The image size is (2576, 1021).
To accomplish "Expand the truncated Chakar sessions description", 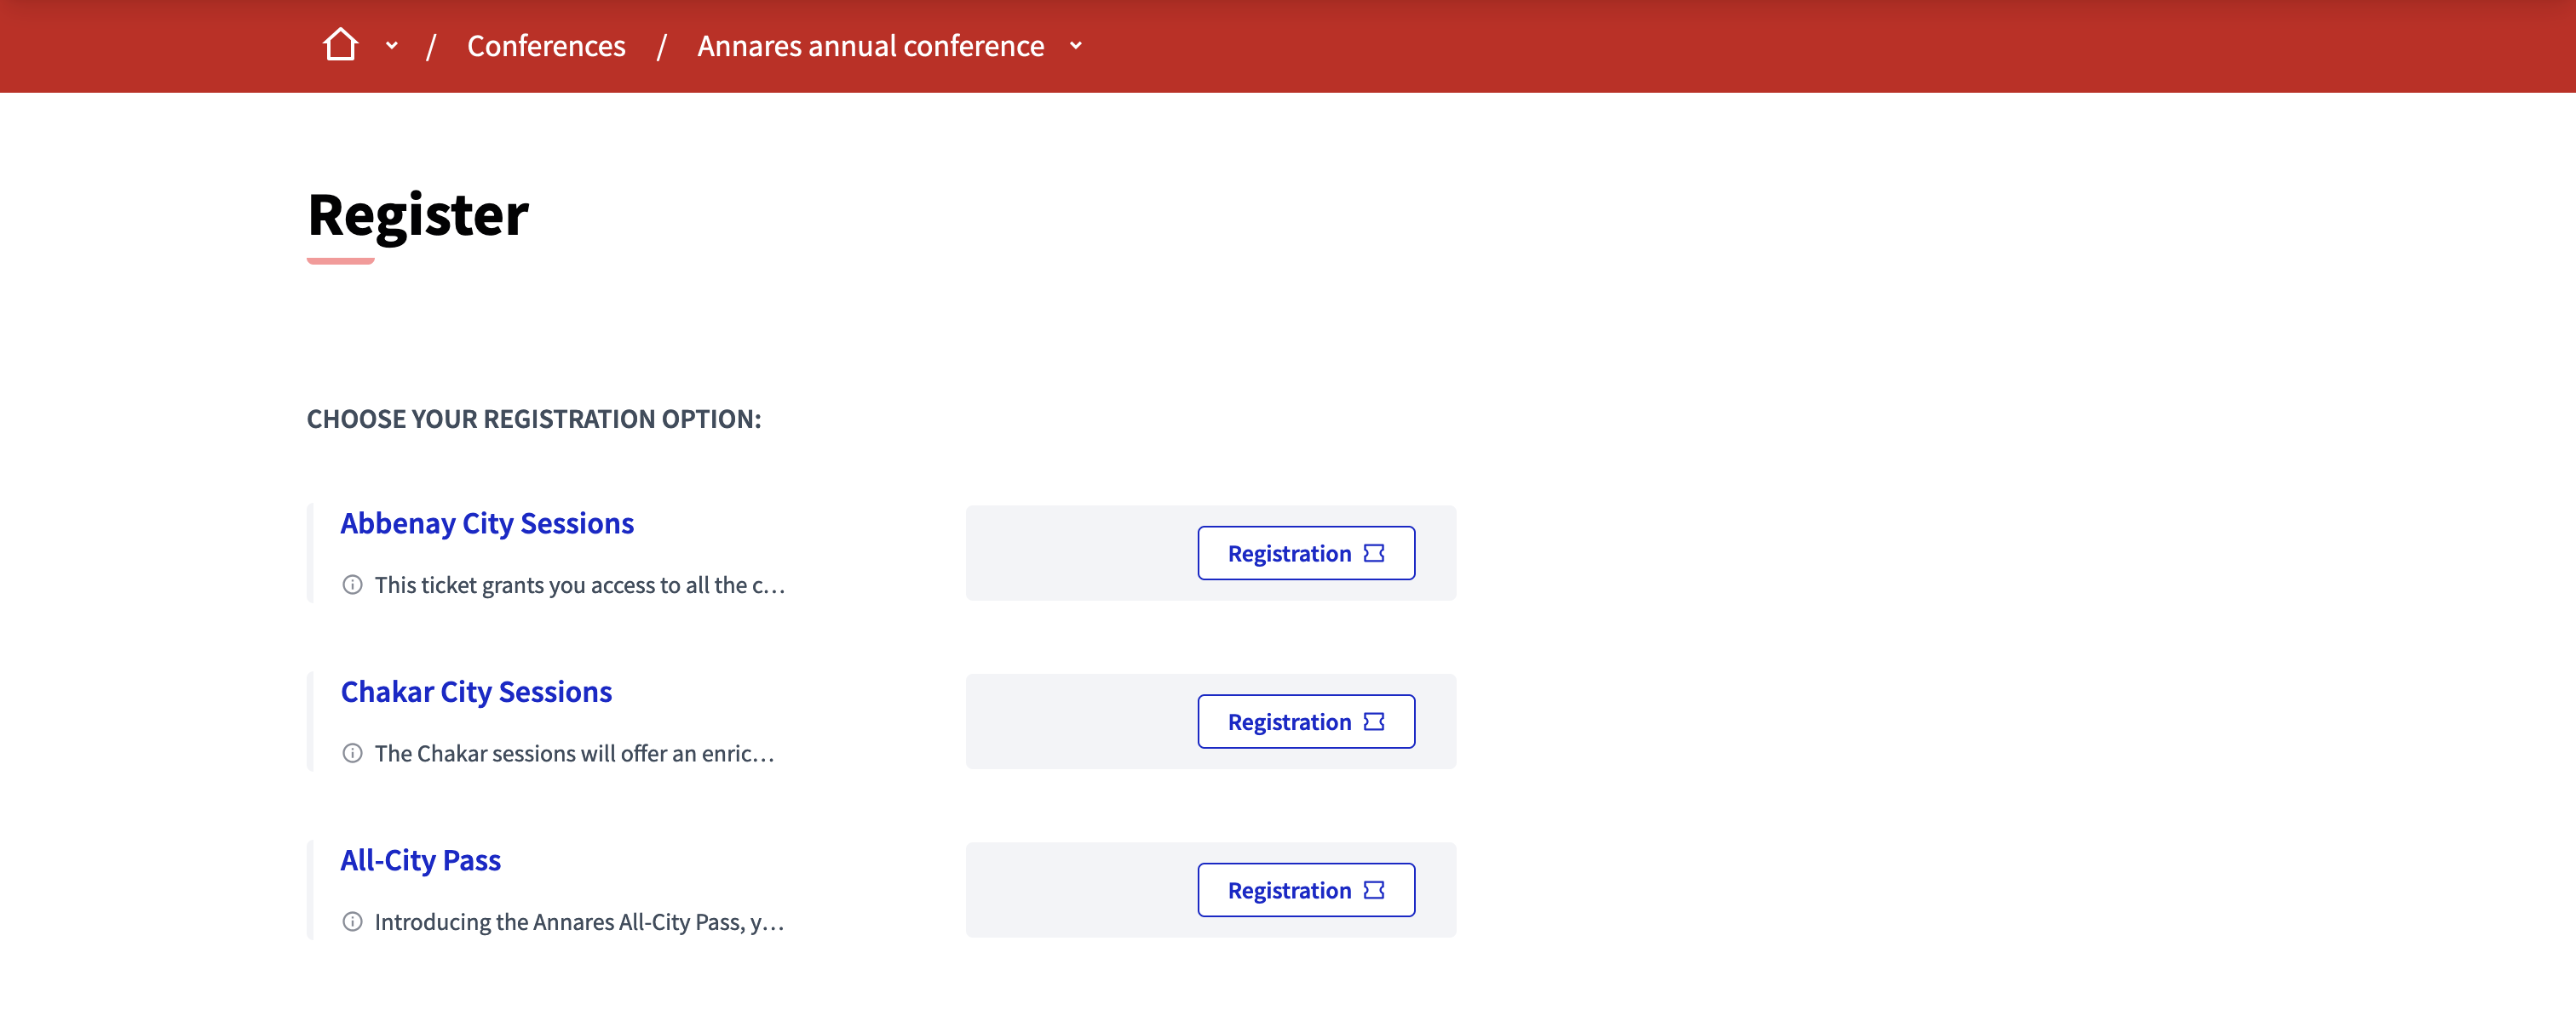I will click(x=574, y=753).
